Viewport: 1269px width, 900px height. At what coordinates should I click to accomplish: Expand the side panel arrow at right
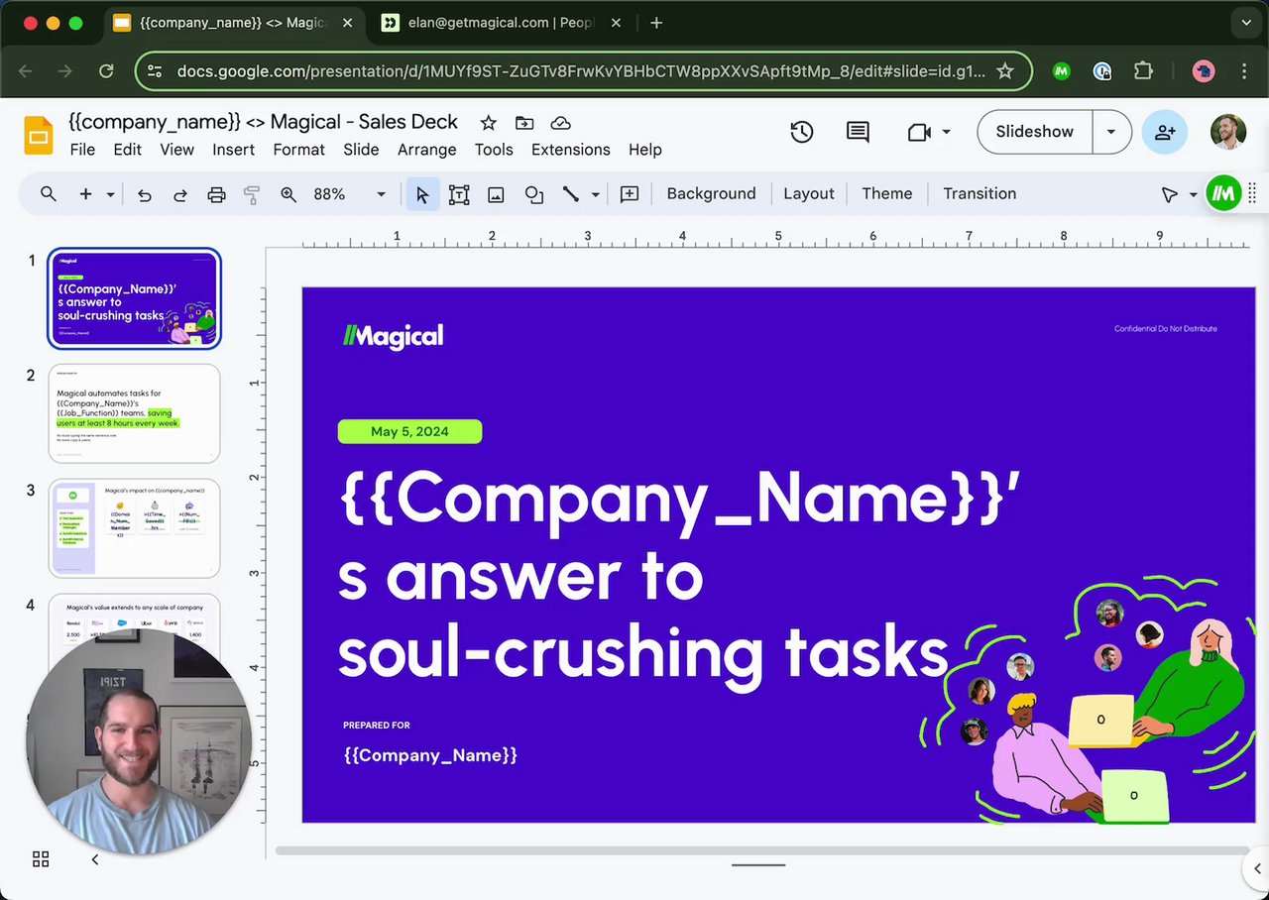tap(1257, 869)
